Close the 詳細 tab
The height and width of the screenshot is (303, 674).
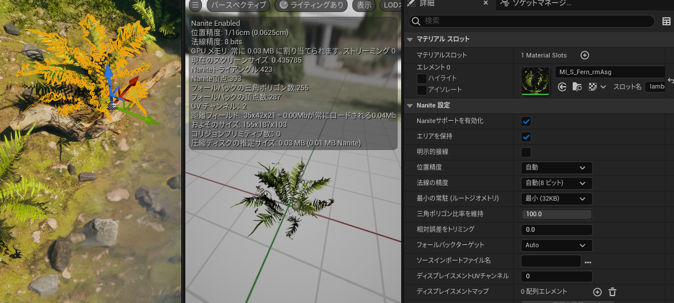486,3
